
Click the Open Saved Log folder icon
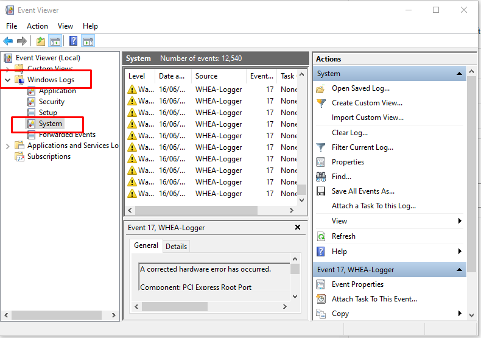(321, 88)
